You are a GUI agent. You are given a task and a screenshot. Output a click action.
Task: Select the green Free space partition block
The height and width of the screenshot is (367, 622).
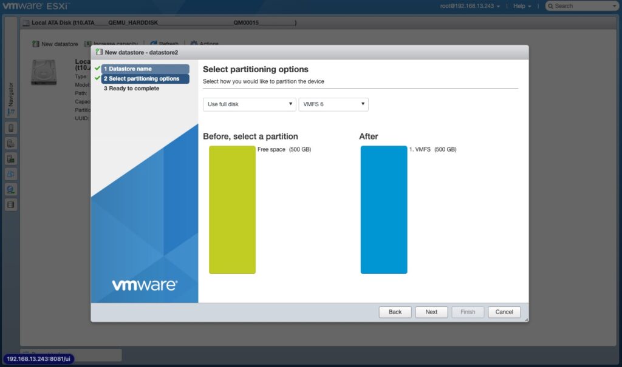click(x=232, y=210)
